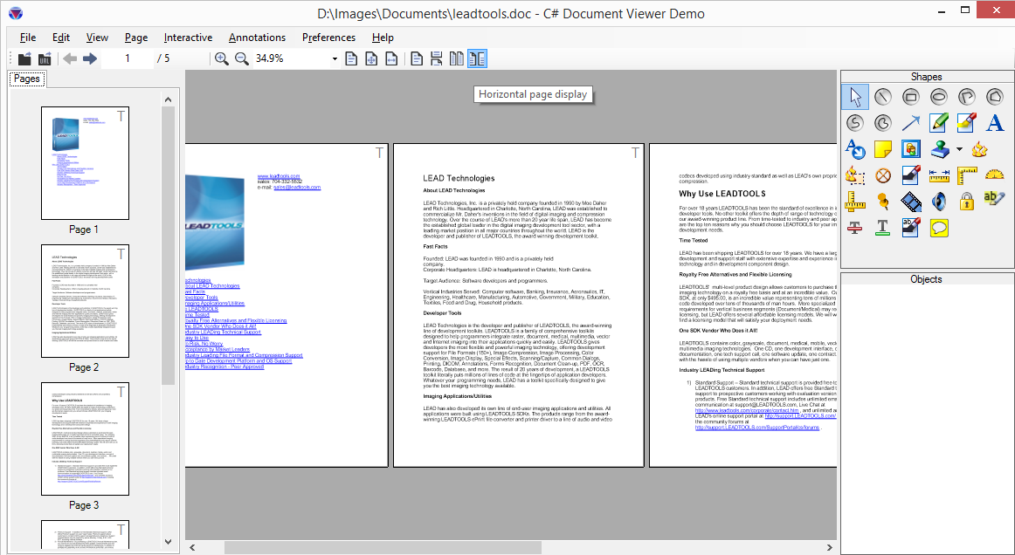Open the zoom percentage dropdown

(x=334, y=58)
